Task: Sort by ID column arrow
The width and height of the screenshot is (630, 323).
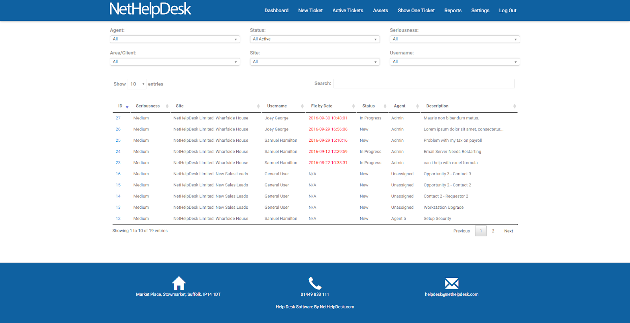Action: pos(127,106)
